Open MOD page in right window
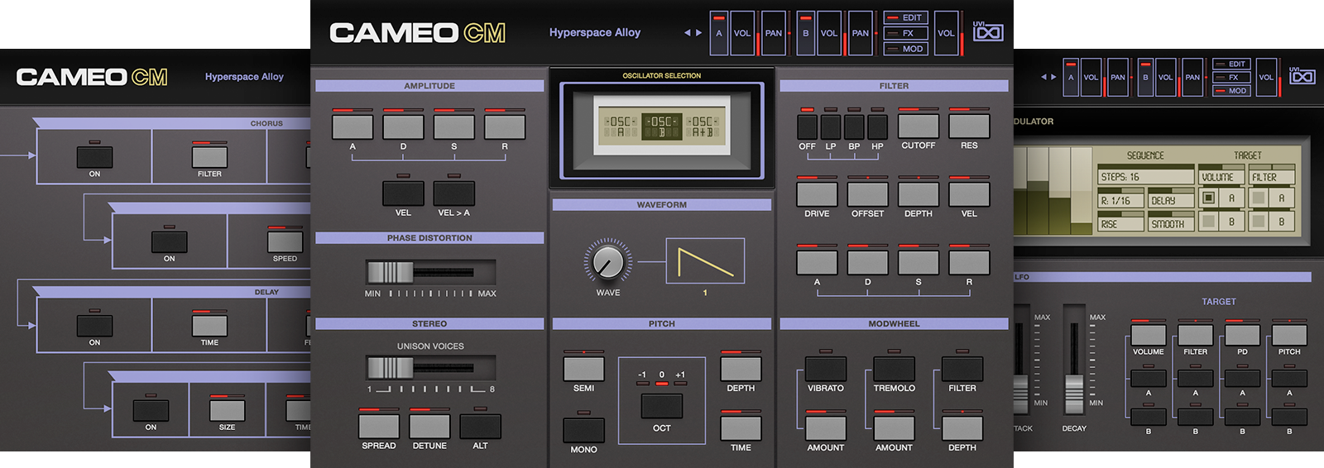Image resolution: width=1324 pixels, height=468 pixels. (1231, 91)
